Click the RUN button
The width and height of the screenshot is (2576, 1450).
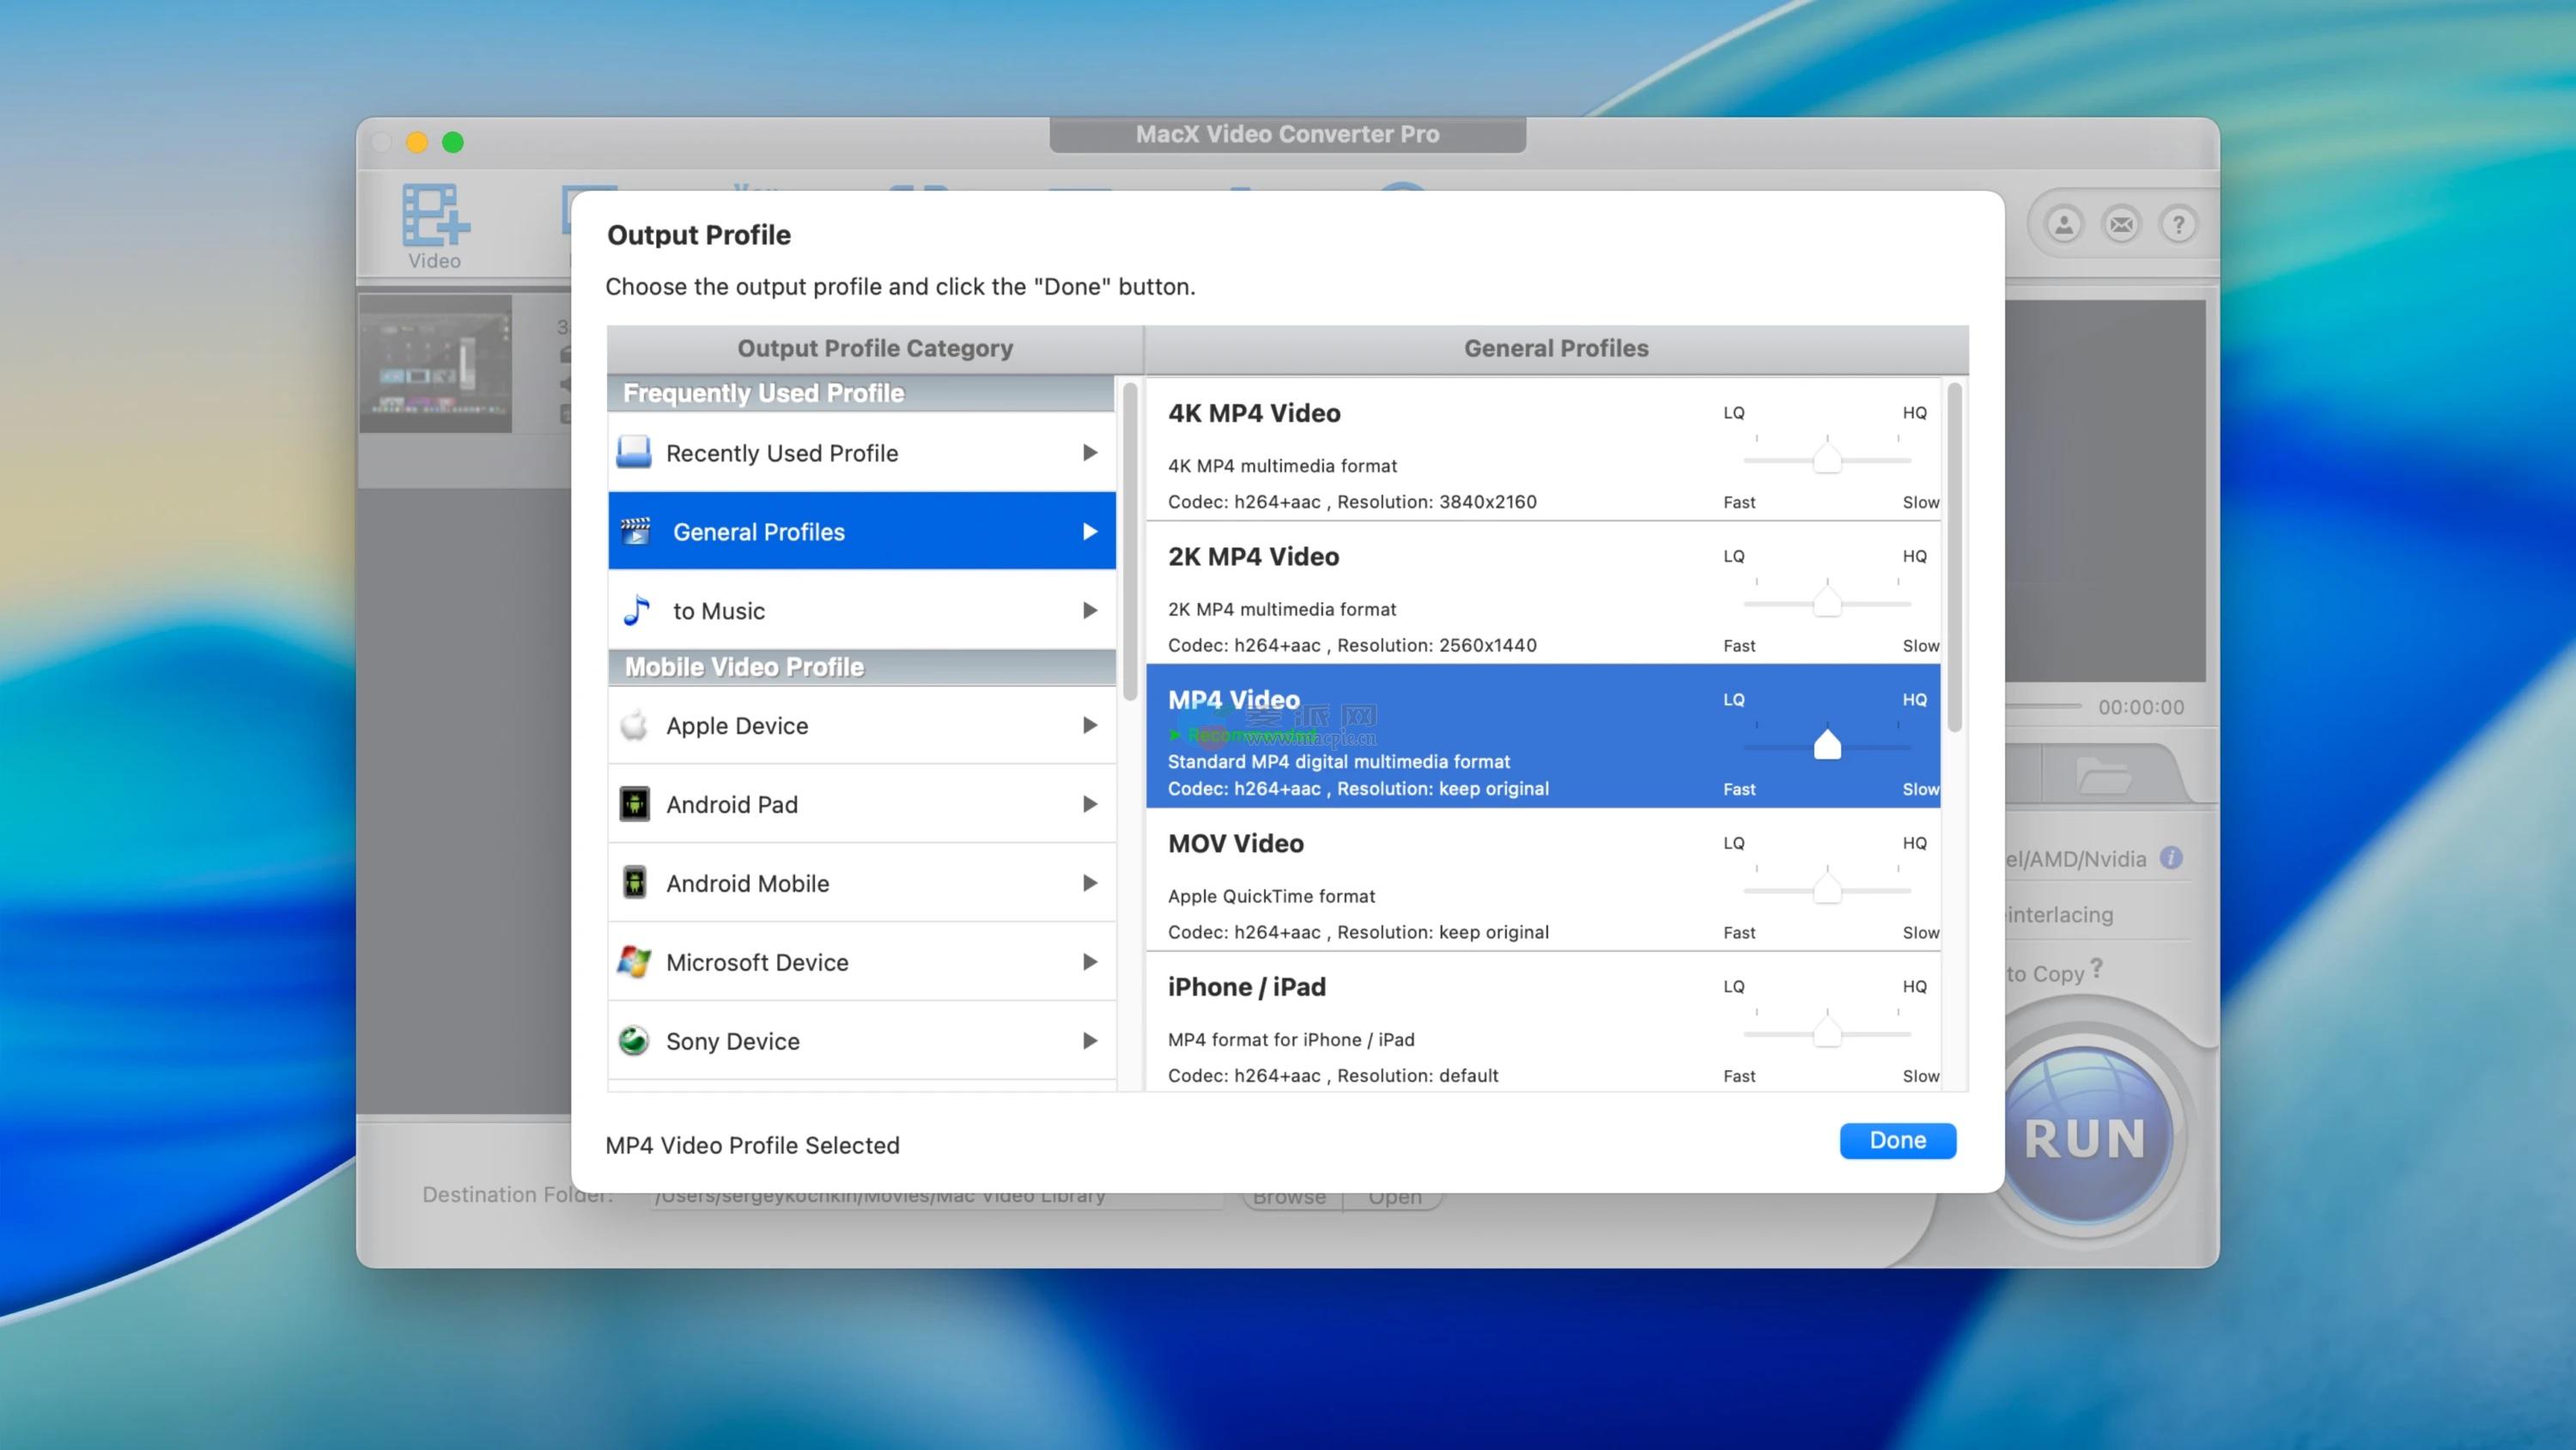coord(2085,1136)
